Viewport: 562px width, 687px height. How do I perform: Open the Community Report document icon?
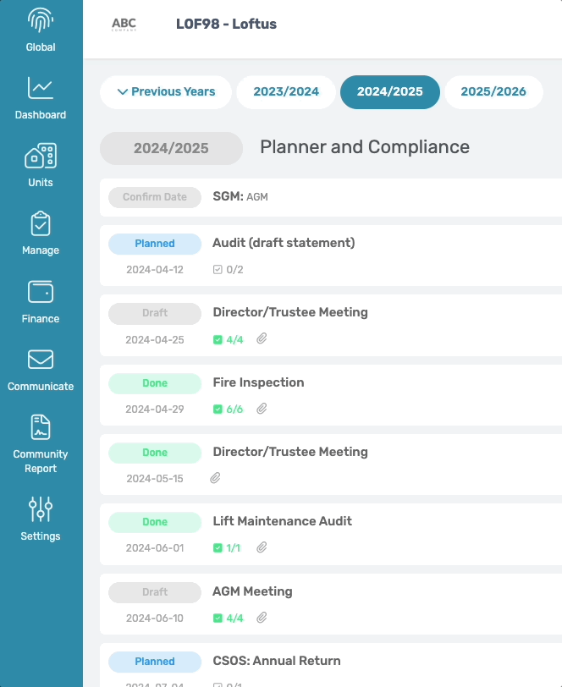[x=41, y=427]
